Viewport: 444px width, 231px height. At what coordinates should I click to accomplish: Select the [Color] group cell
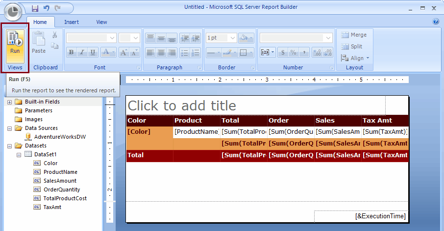point(149,138)
